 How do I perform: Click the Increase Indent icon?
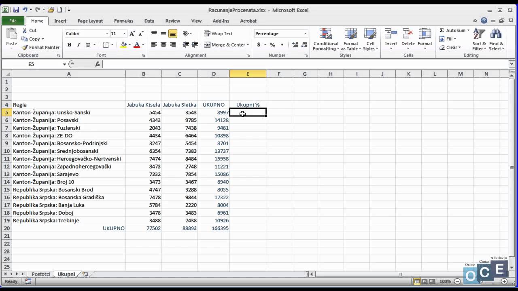point(195,45)
